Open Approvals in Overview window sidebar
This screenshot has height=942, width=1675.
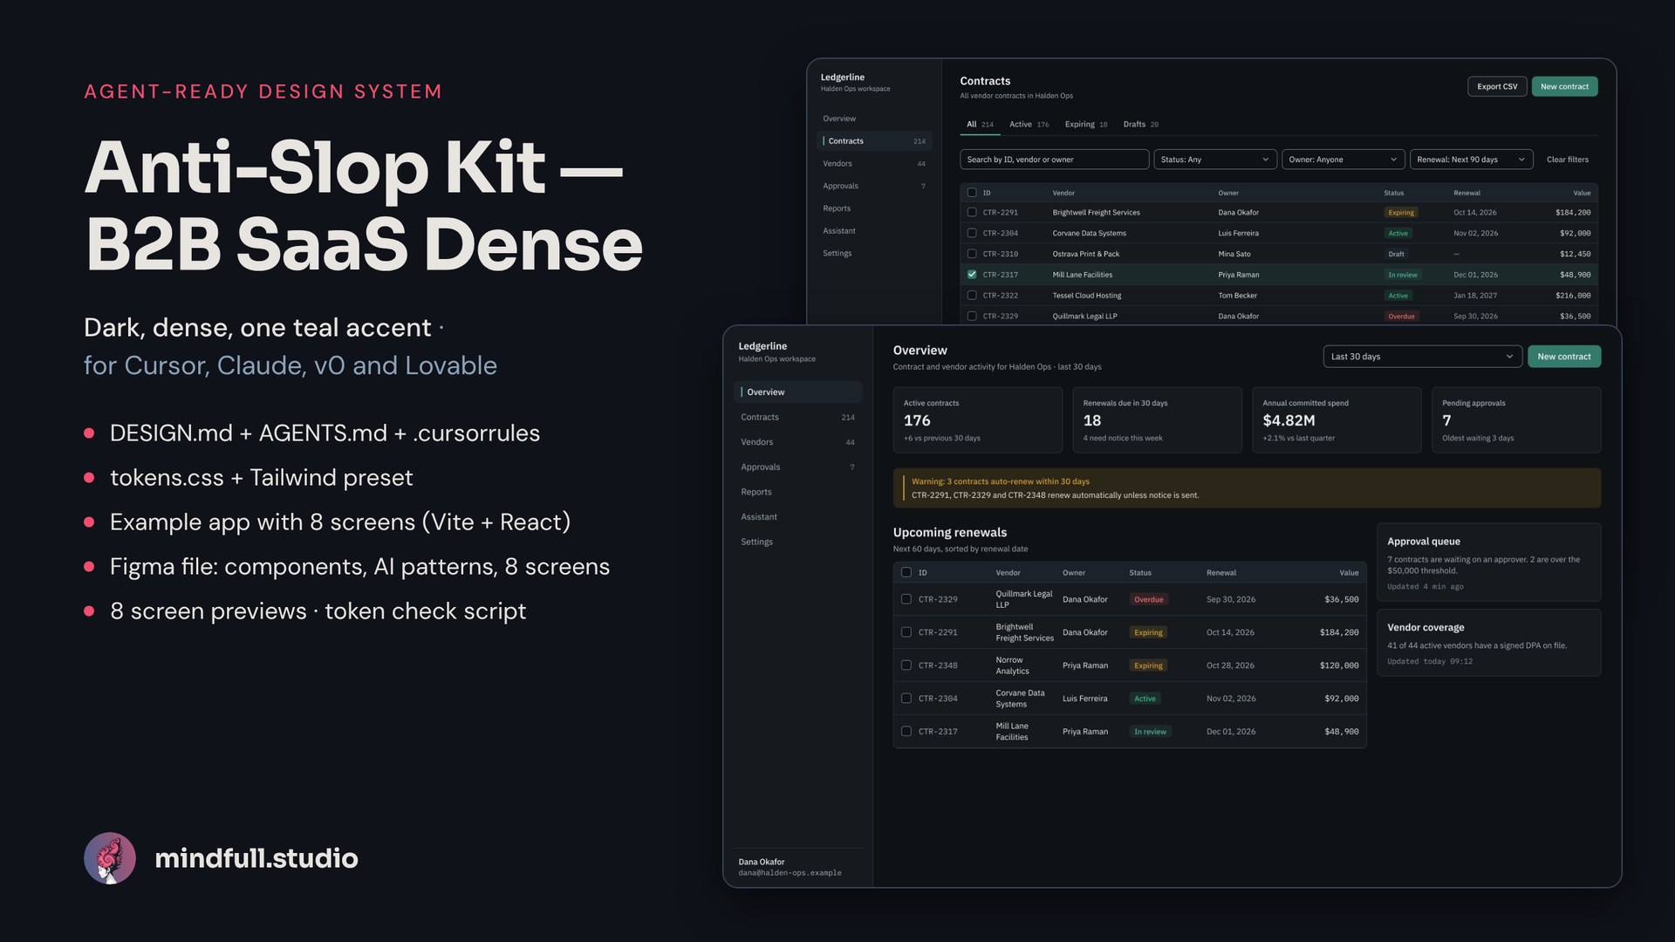[x=797, y=468]
